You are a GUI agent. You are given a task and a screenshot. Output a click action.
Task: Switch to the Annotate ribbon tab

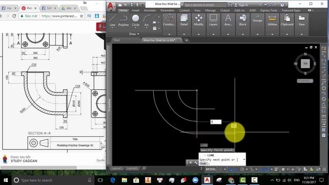click(150, 10)
